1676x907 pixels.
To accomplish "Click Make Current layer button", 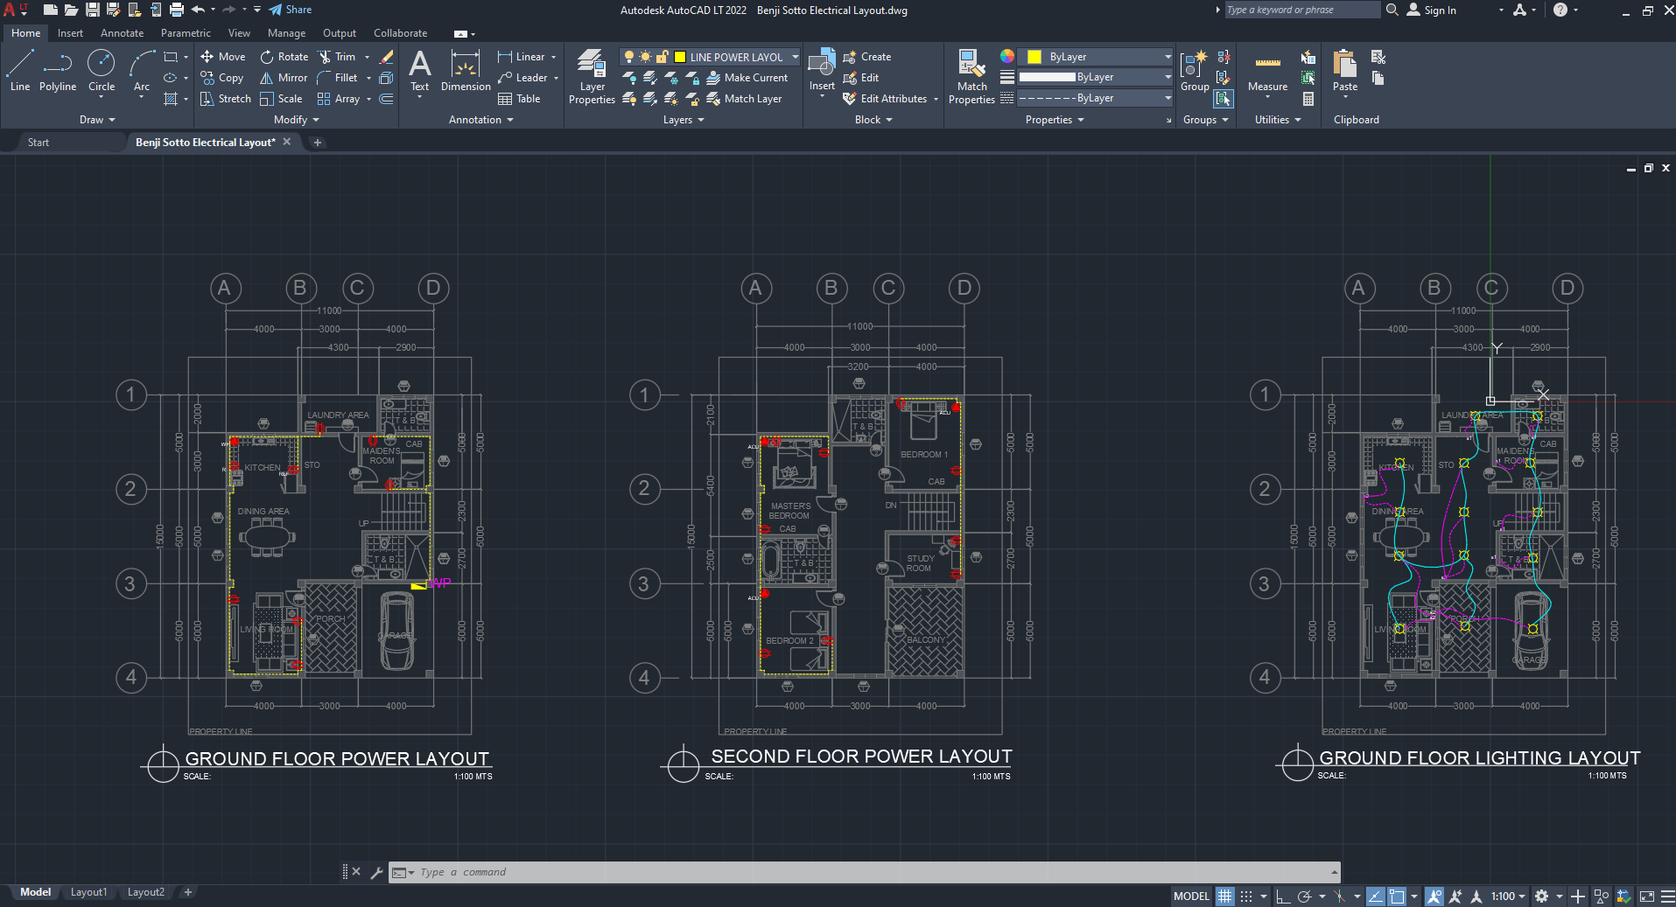I will click(x=747, y=78).
